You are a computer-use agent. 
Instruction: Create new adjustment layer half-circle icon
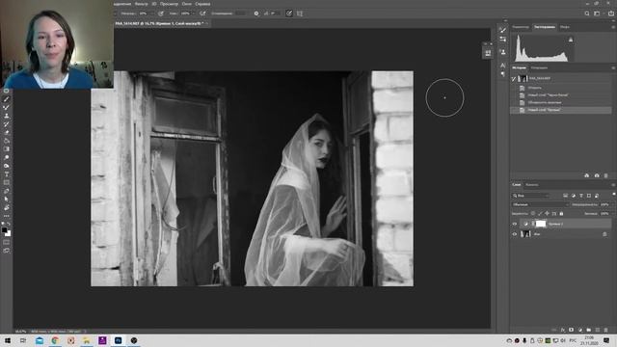pyautogui.click(x=580, y=330)
